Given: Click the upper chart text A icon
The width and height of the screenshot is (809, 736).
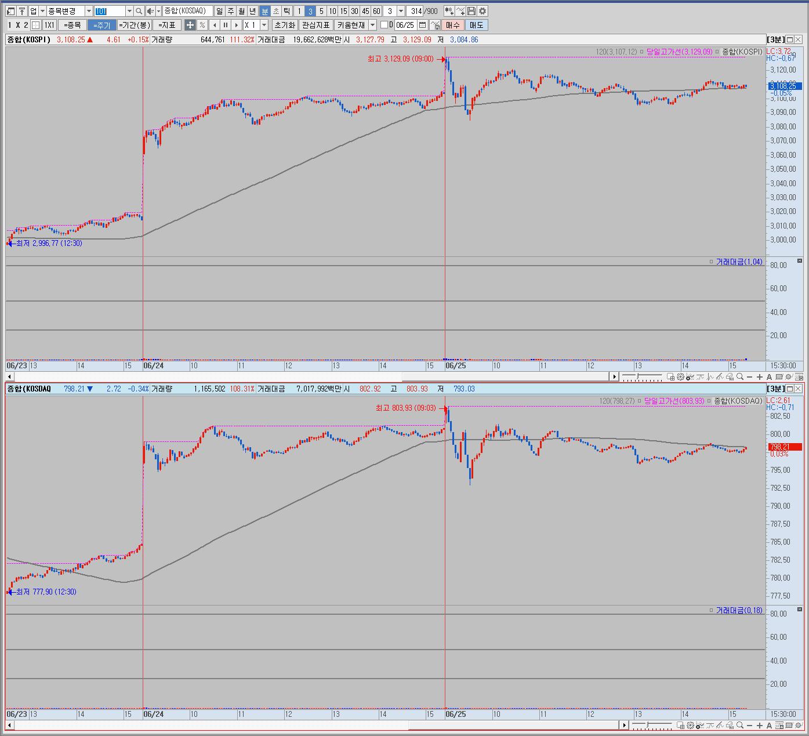Looking at the screenshot, I should (769, 377).
